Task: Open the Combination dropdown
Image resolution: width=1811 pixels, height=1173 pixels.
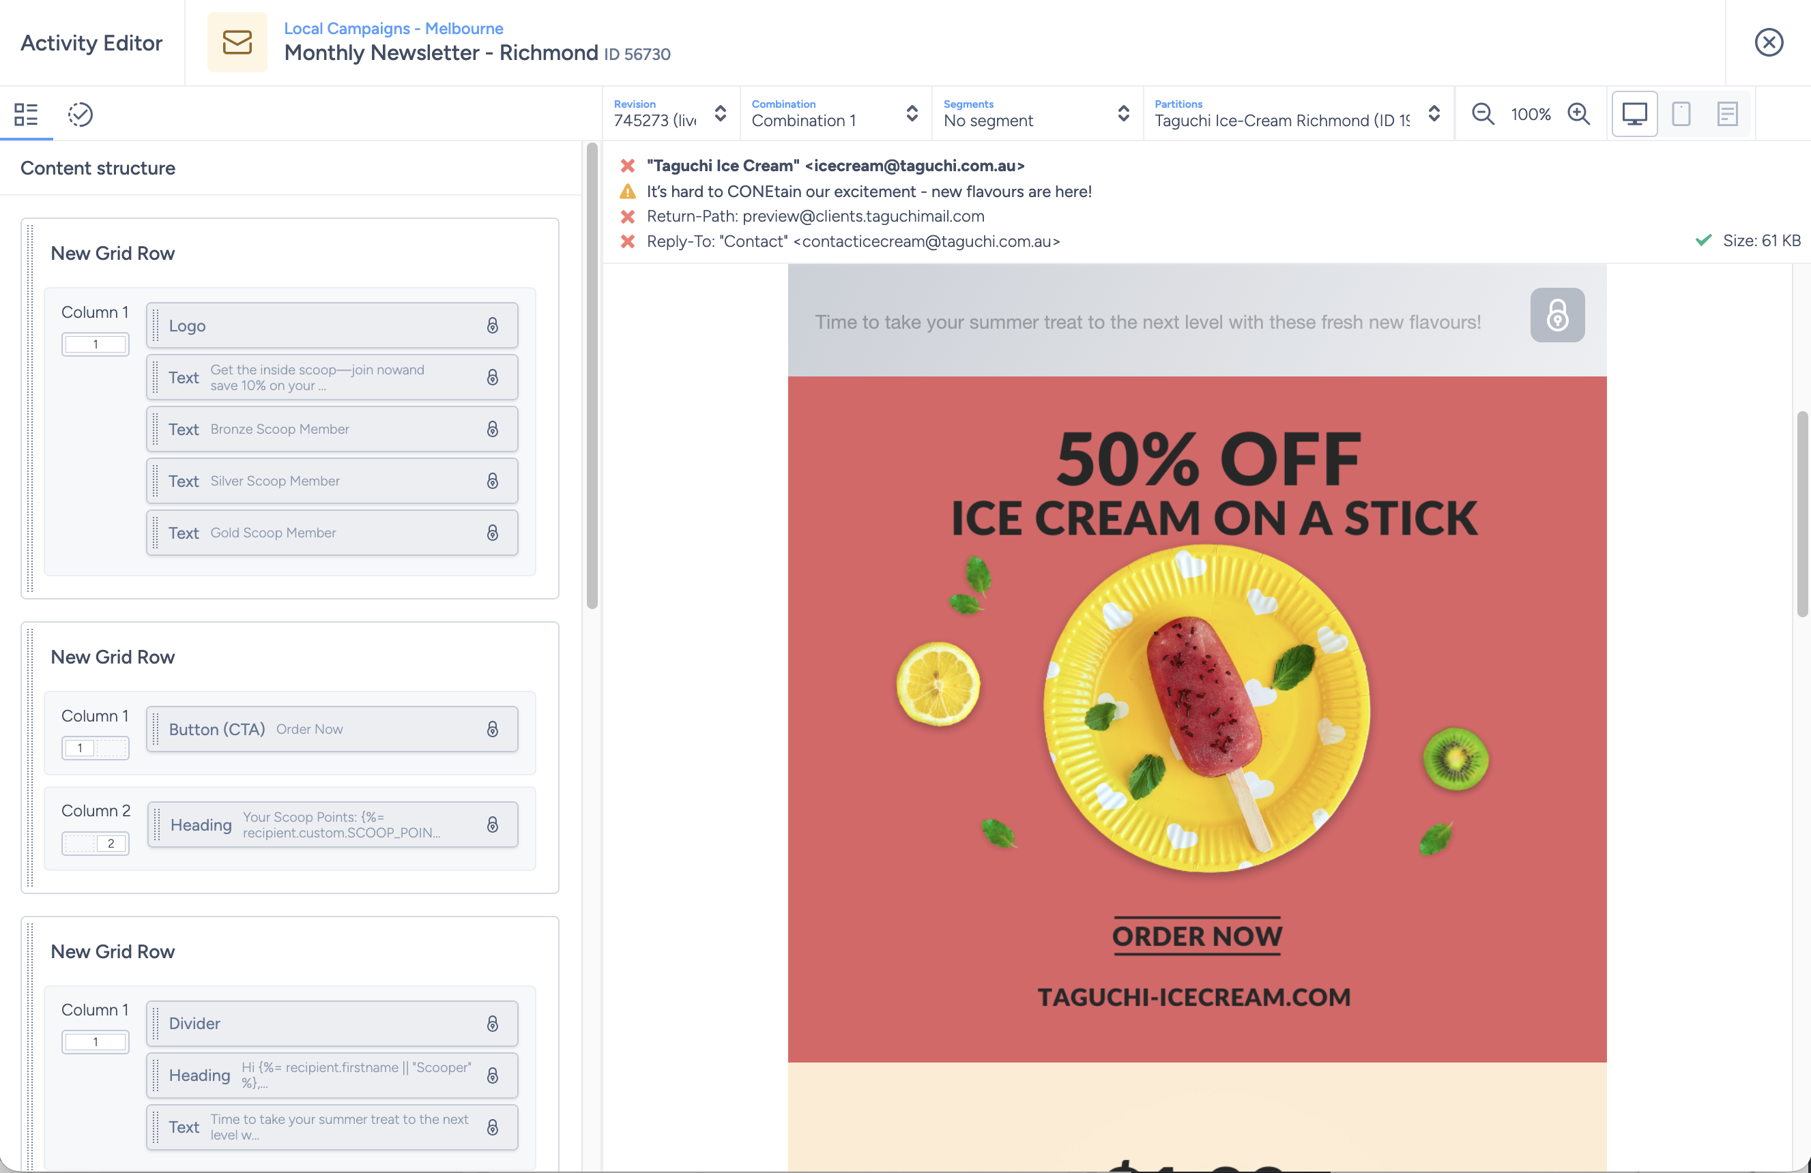Action: pos(835,113)
